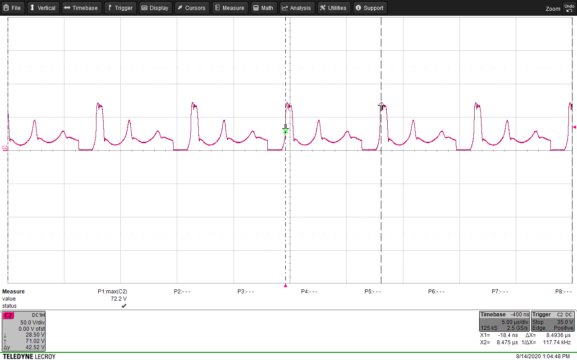
Task: Open the Trigger menu
Action: pos(120,8)
